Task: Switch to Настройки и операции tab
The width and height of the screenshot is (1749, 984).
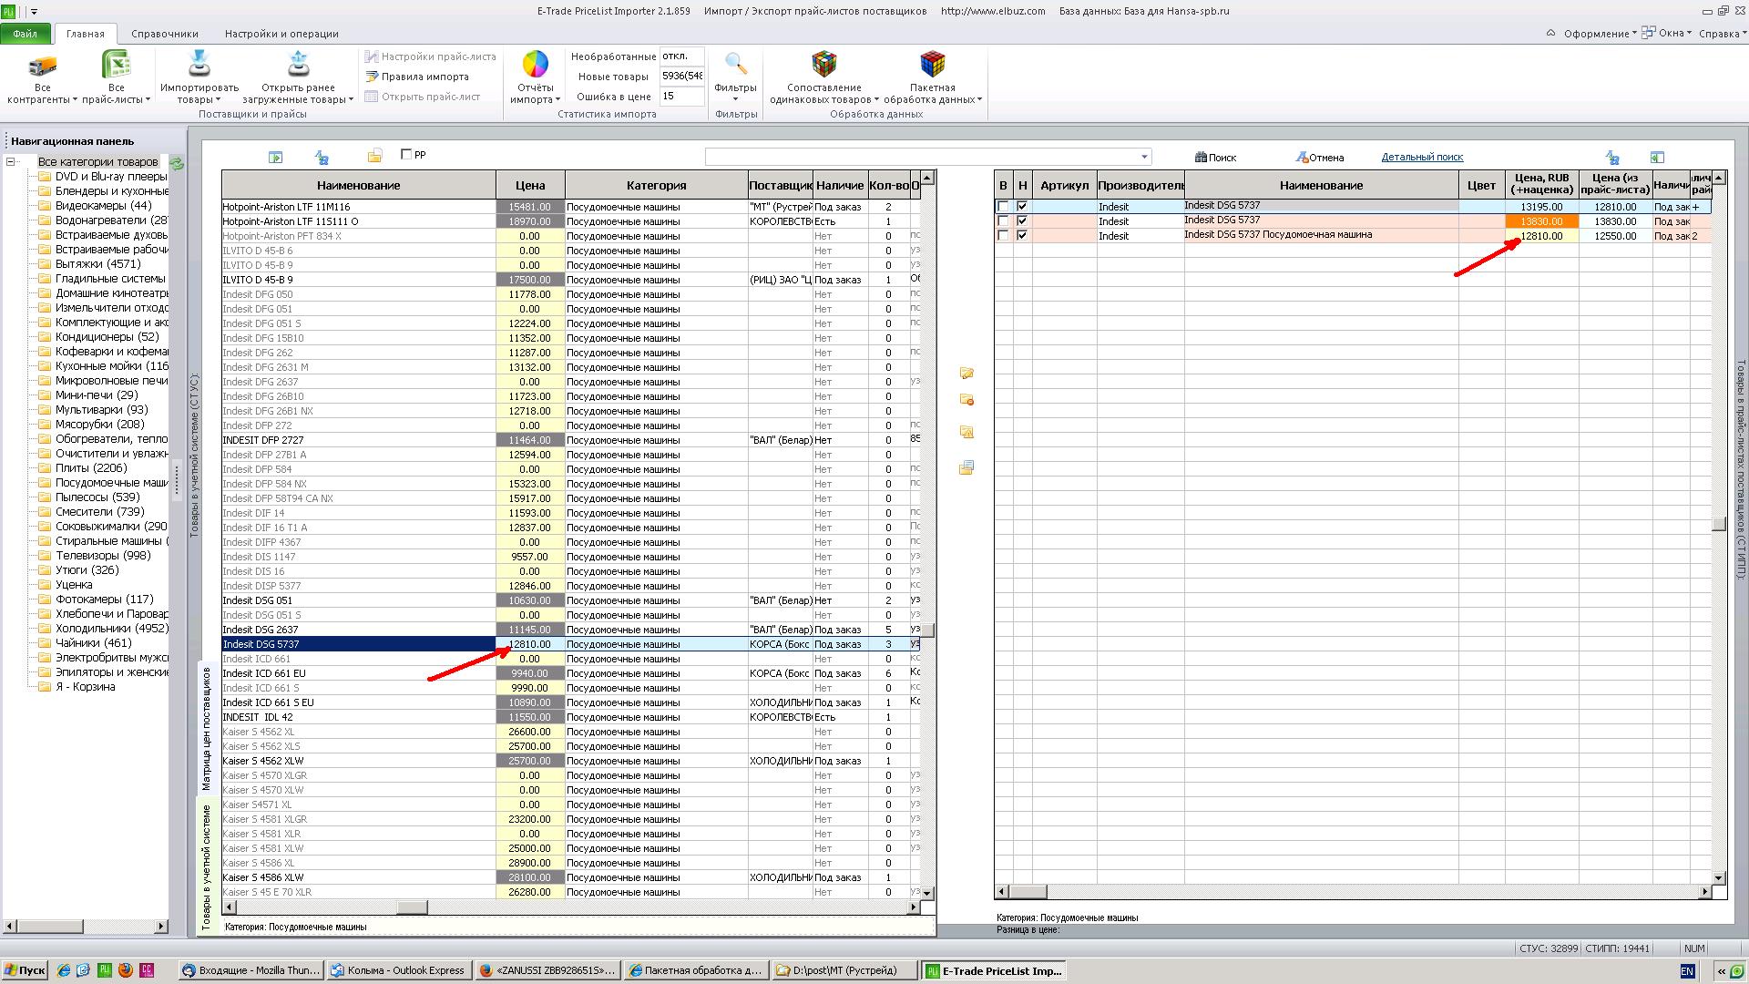Action: 281,34
